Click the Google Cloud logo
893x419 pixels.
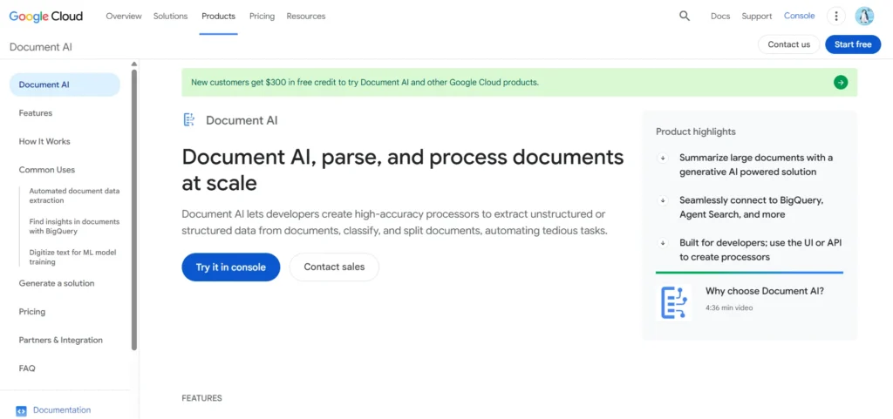[46, 16]
